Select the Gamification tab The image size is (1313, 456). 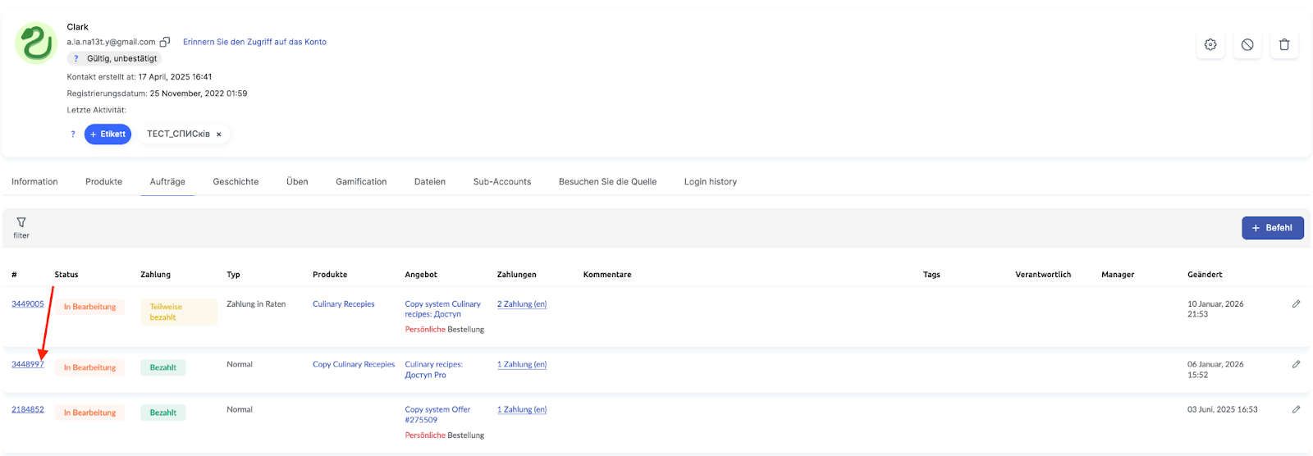point(361,182)
